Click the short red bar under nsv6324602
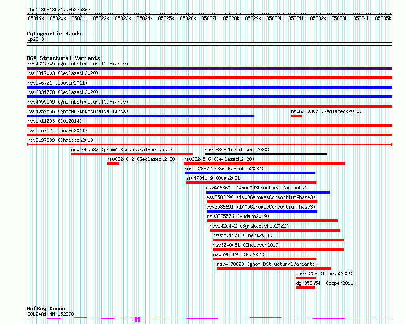The image size is (405, 324). (x=113, y=164)
